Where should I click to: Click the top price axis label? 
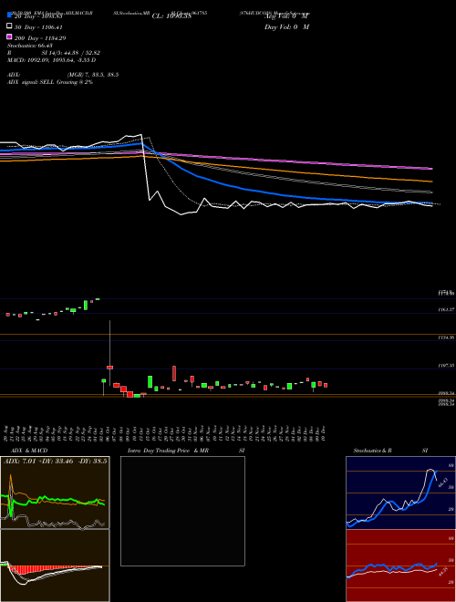447,293
